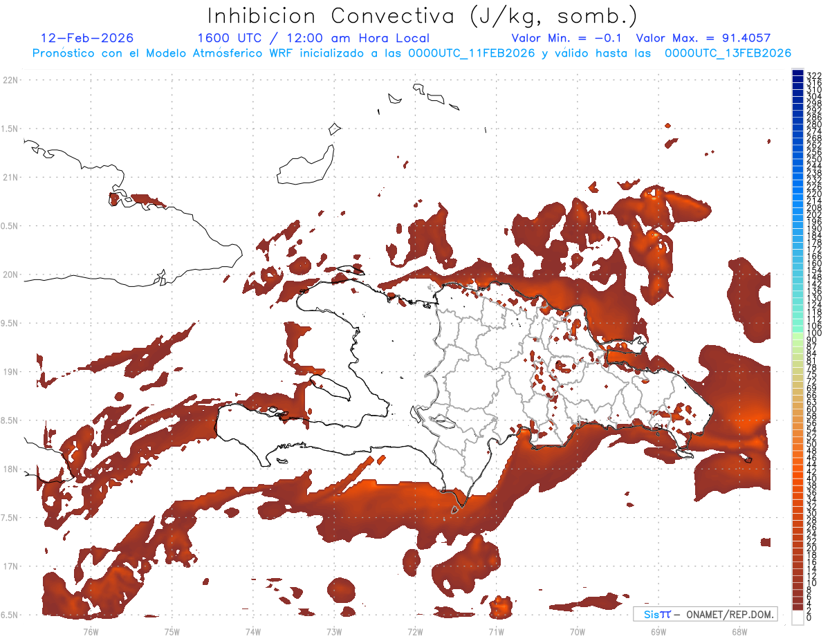Click the time '1600 UTC / 12:00 am Hora Local'
Viewport: 830px width, 641px height.
pos(313,39)
